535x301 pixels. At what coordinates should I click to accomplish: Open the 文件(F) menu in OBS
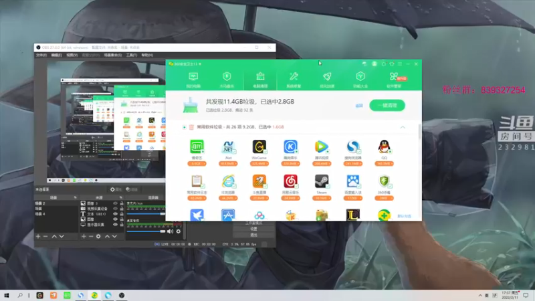point(41,55)
